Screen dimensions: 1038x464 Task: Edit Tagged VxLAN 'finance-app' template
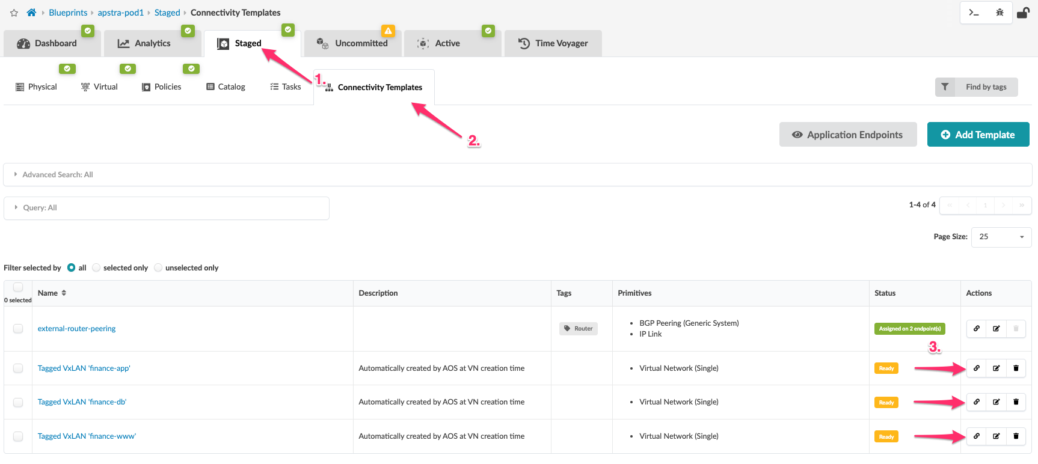[x=996, y=368]
